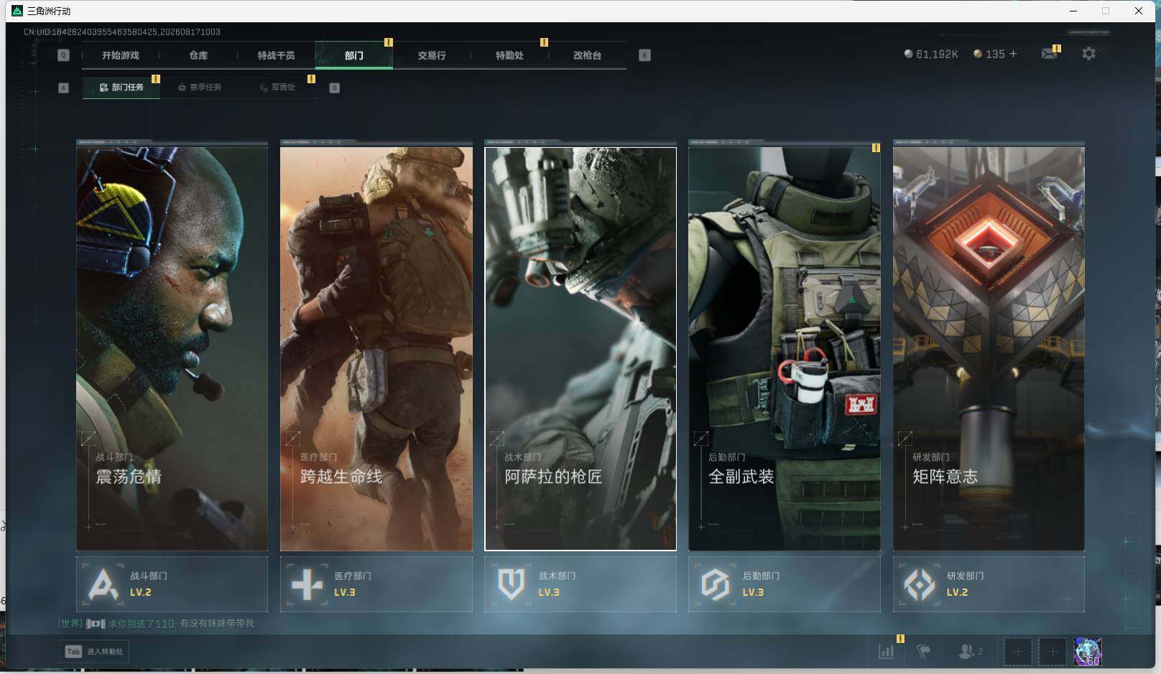Open the flag icon in bottom bar
Image resolution: width=1161 pixels, height=674 pixels.
(x=924, y=652)
